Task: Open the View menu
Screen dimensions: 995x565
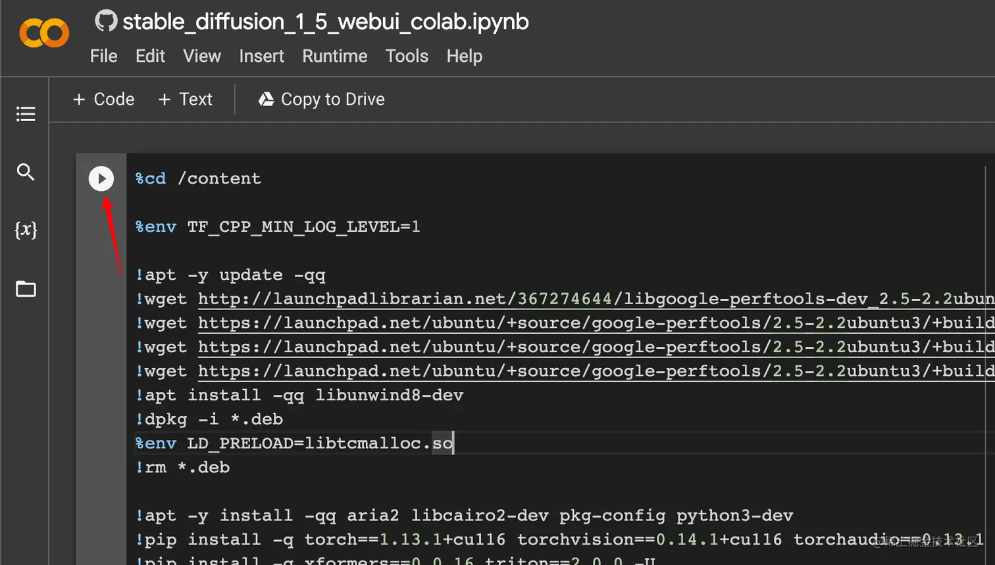Action: tap(202, 56)
